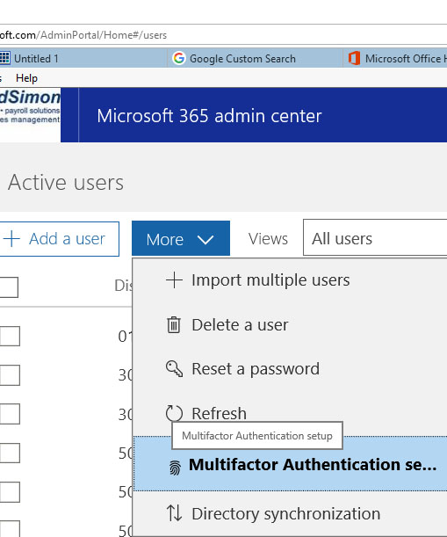Screen dimensions: 447x537
Task: Toggle the select-all checkbox in the header row
Action: [x=9, y=287]
